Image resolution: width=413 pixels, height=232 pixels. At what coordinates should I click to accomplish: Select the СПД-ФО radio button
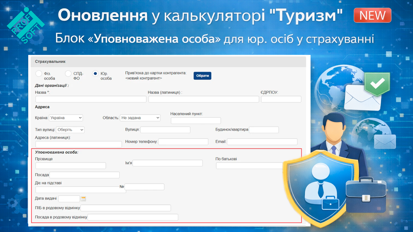tap(68, 74)
